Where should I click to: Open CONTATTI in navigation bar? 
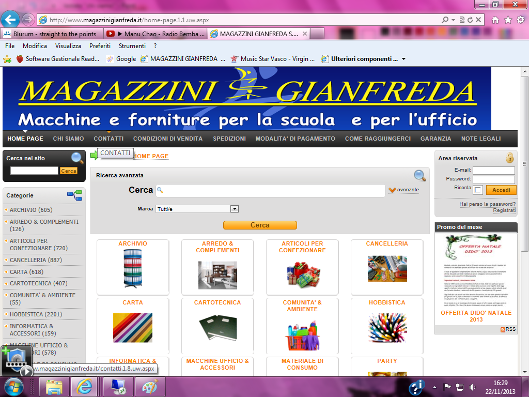pos(108,139)
